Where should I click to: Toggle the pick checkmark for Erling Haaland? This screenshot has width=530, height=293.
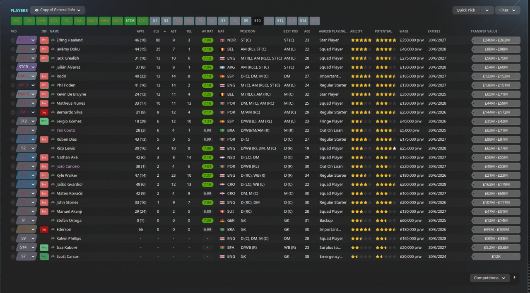13,40
